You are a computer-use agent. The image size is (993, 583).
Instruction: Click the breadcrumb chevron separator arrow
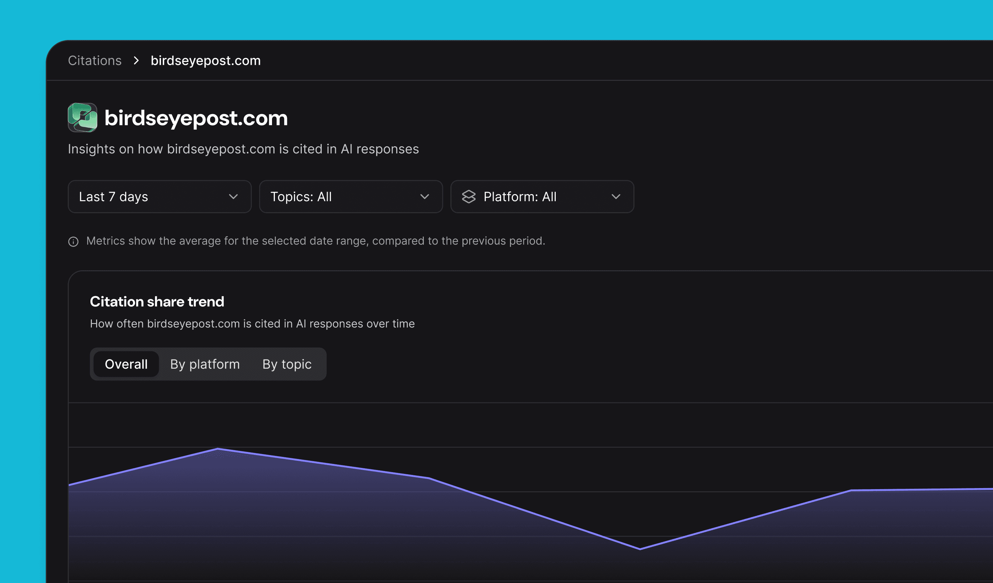(x=136, y=61)
